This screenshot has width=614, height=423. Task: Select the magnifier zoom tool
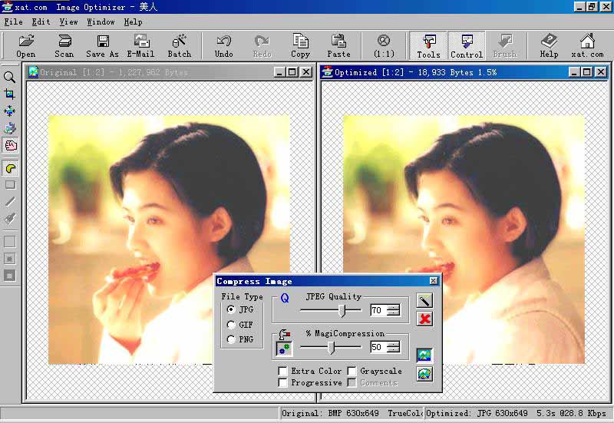10,78
